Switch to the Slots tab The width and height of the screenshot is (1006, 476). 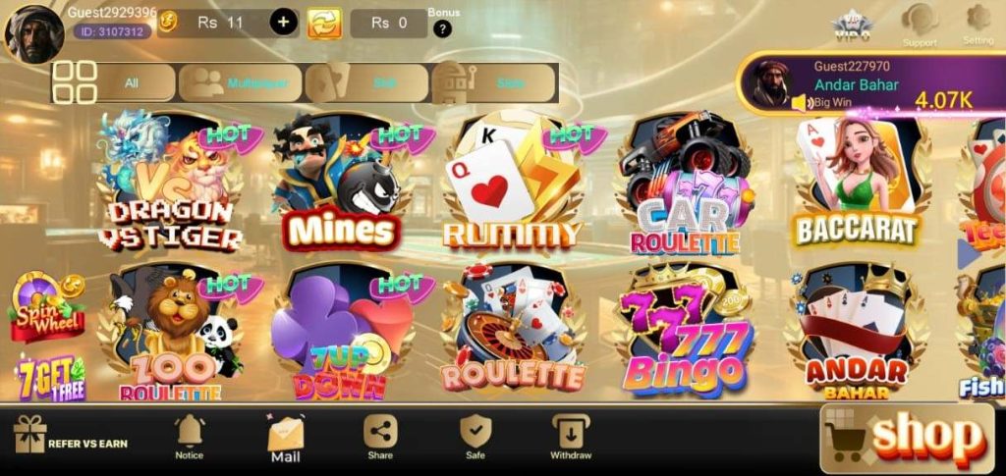click(x=494, y=82)
